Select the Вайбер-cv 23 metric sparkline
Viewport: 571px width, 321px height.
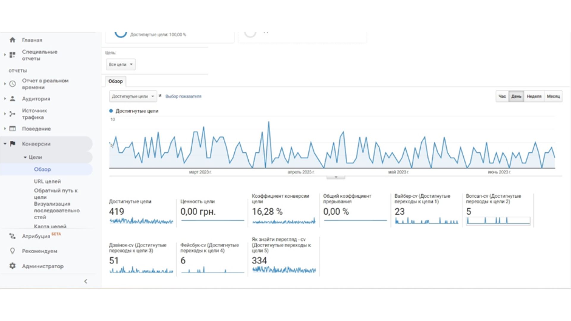tap(426, 221)
